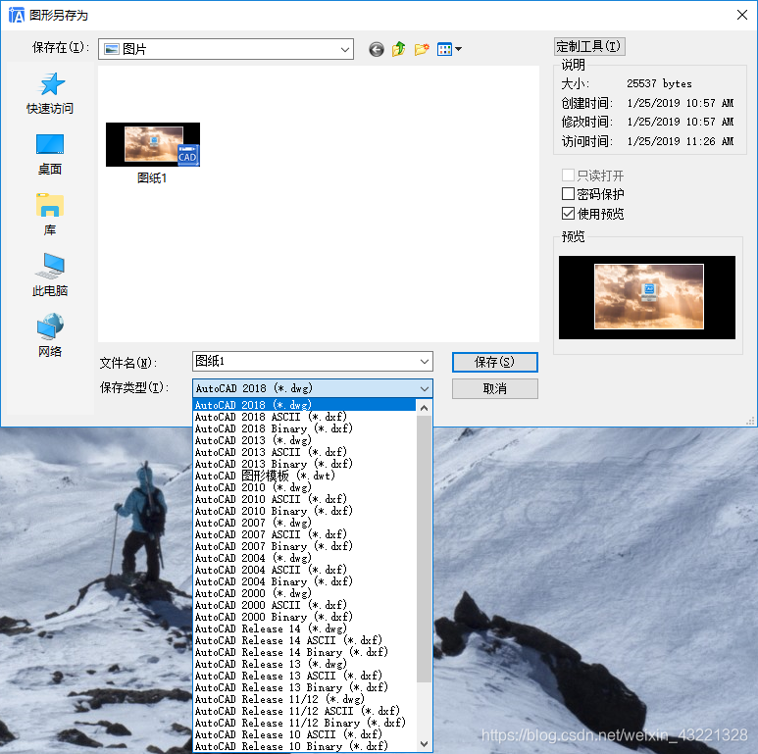Pick AutoCAD 2004 (*.dwg) format

coord(305,558)
